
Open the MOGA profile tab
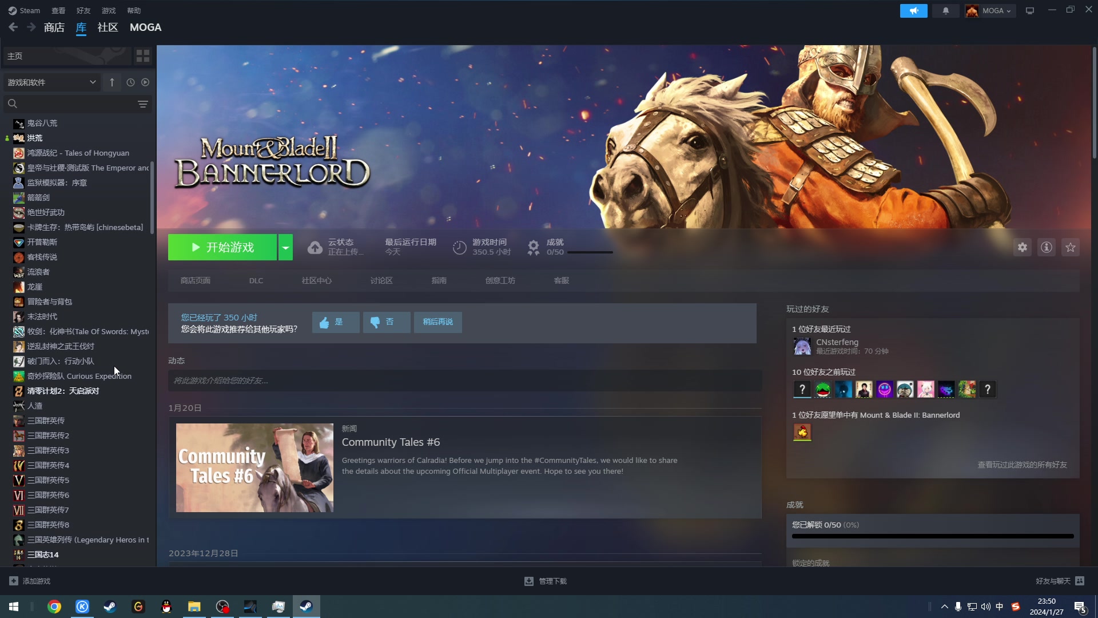click(x=145, y=27)
